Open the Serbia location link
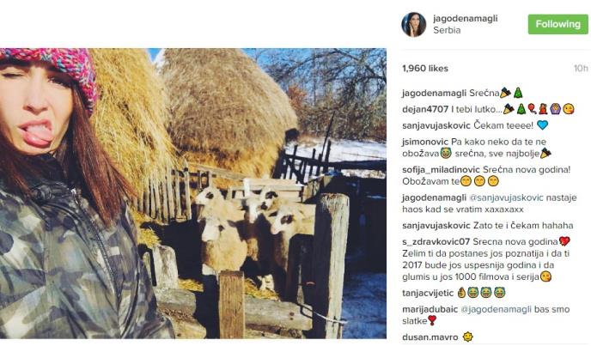591x346 pixels. click(448, 30)
